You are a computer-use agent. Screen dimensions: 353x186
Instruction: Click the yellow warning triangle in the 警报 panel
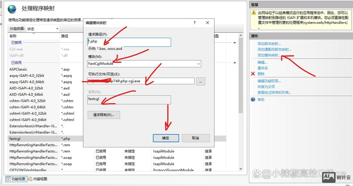point(254,12)
